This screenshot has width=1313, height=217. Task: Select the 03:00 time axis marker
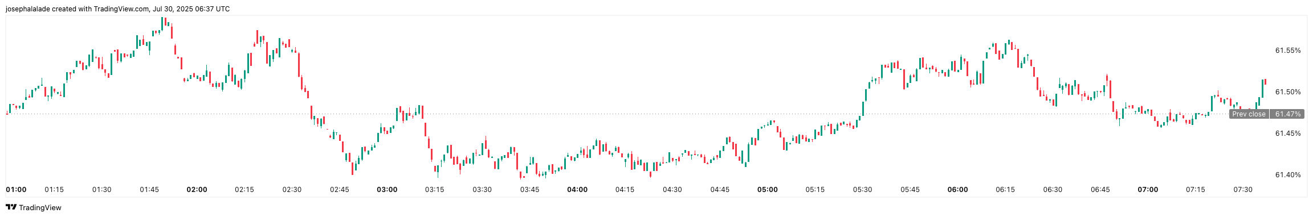tap(387, 189)
